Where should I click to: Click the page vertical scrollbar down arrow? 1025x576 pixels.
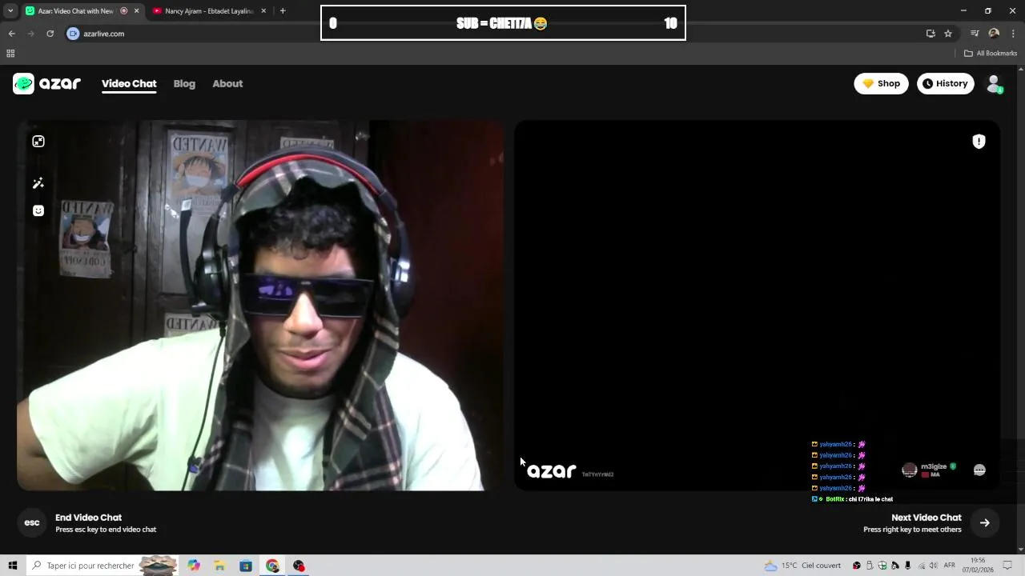coord(1021,550)
